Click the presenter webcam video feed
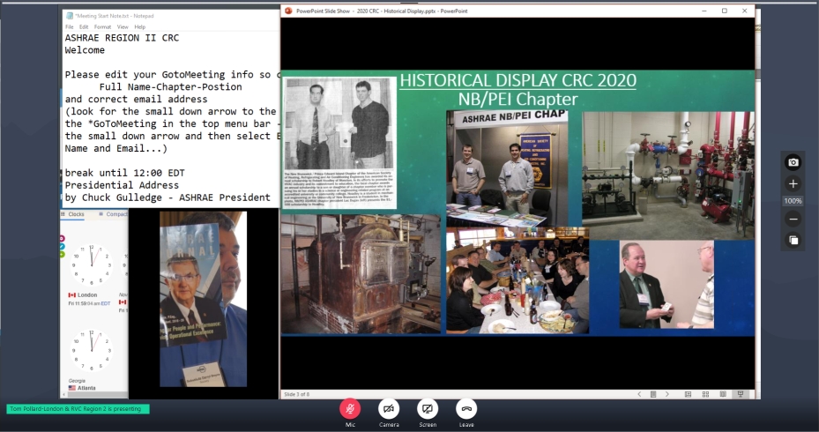 (x=203, y=300)
